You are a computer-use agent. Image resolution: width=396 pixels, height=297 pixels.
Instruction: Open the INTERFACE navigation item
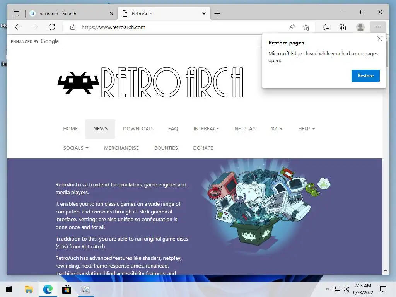[206, 128]
